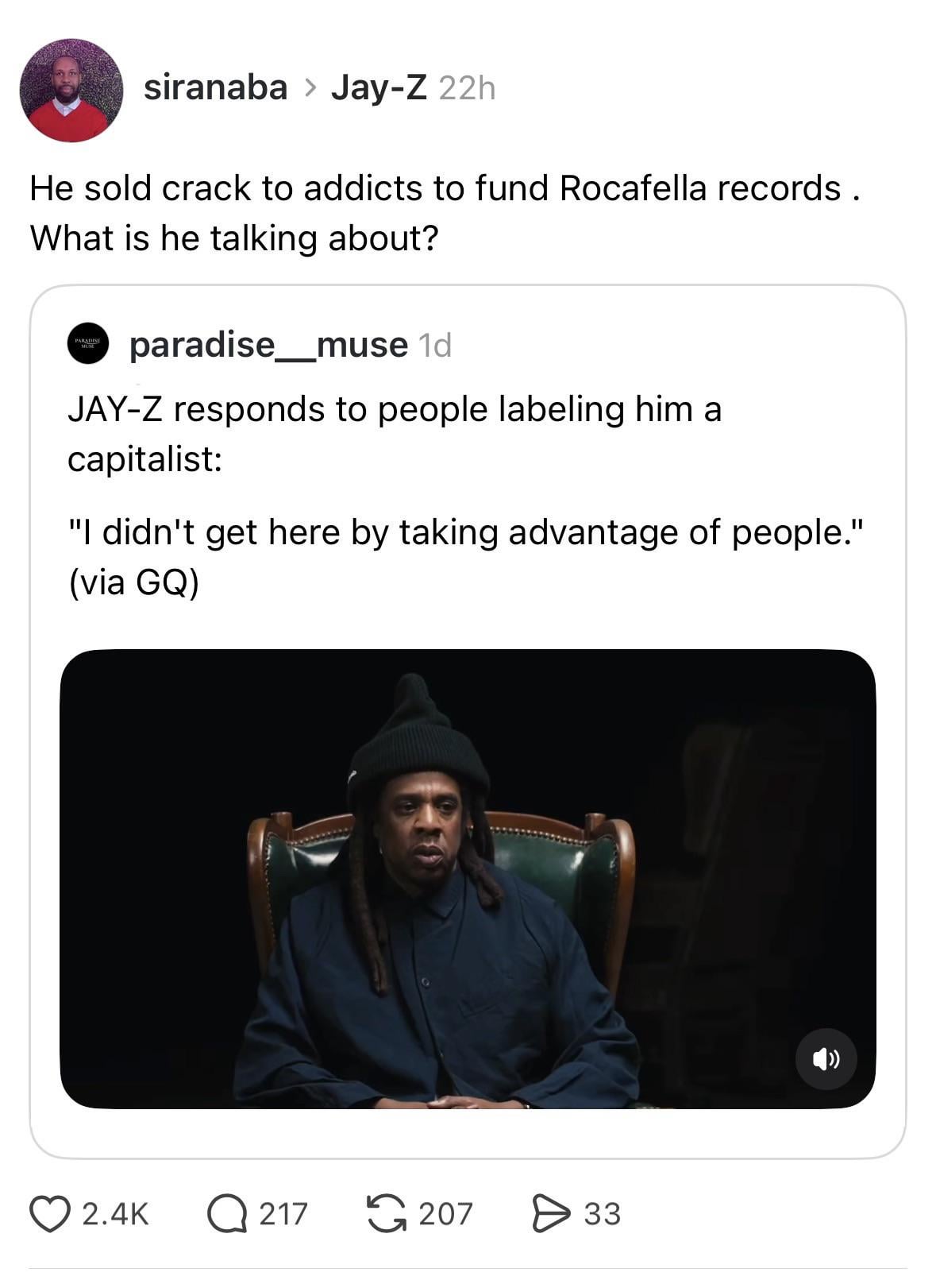Share the post with the paper plane icon
This screenshot has width=936, height=1280.
(551, 1213)
